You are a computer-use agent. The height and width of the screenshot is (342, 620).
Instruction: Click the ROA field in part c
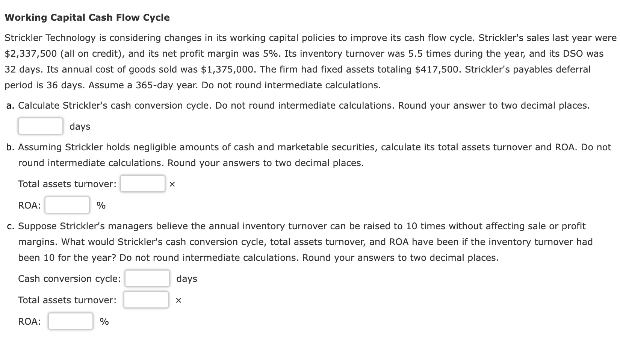70,321
